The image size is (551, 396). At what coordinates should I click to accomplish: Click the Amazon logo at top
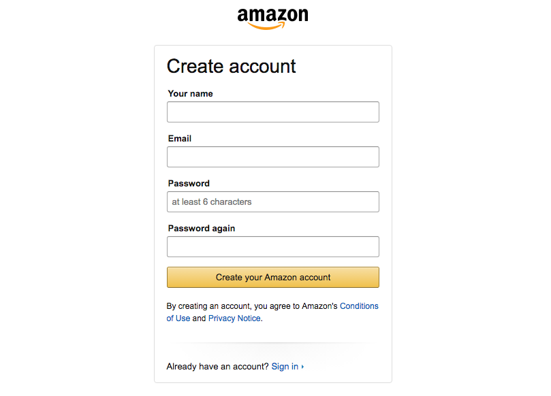click(x=272, y=18)
